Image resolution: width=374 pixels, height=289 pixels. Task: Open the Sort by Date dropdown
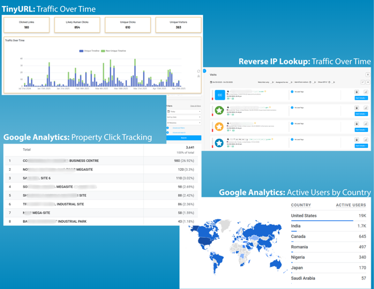184,117
